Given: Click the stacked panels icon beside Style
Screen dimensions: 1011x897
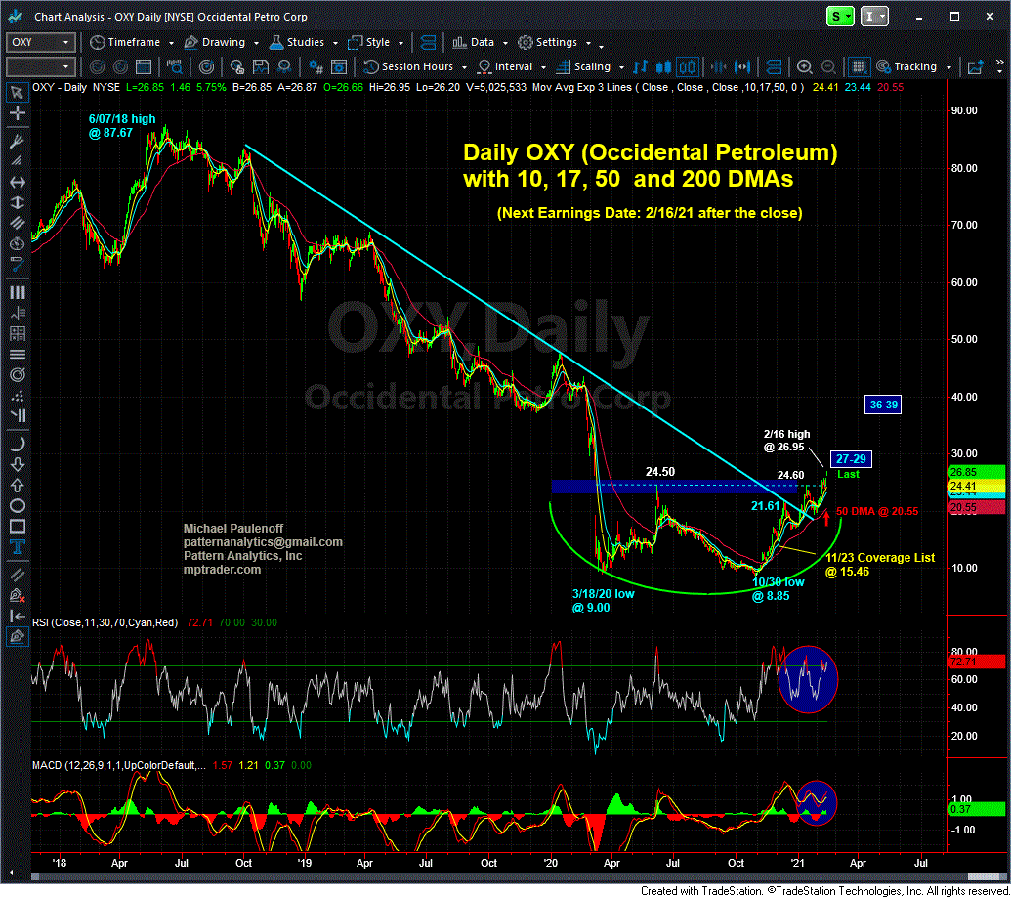Looking at the screenshot, I should click(428, 43).
